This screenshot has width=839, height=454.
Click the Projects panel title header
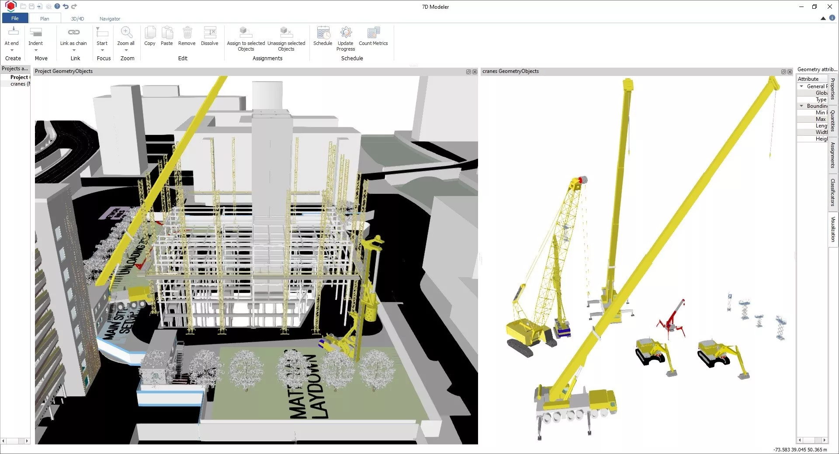point(15,69)
